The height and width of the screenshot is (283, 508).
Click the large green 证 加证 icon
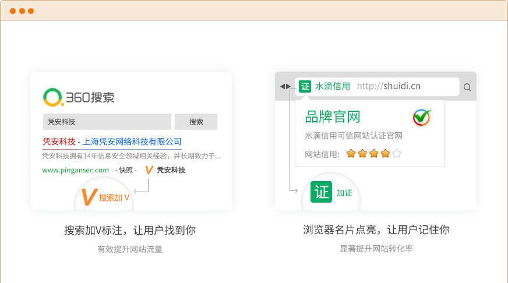[x=321, y=192]
